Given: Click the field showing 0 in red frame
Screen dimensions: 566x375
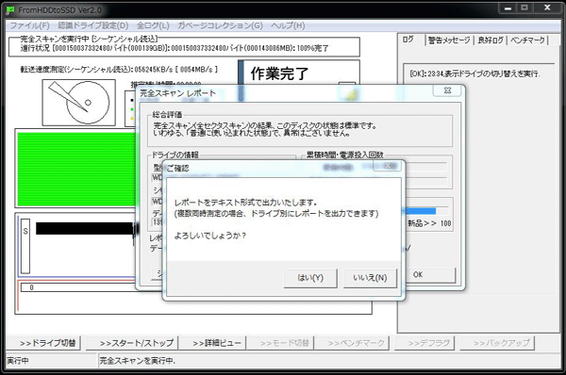Looking at the screenshot, I should 78,287.
